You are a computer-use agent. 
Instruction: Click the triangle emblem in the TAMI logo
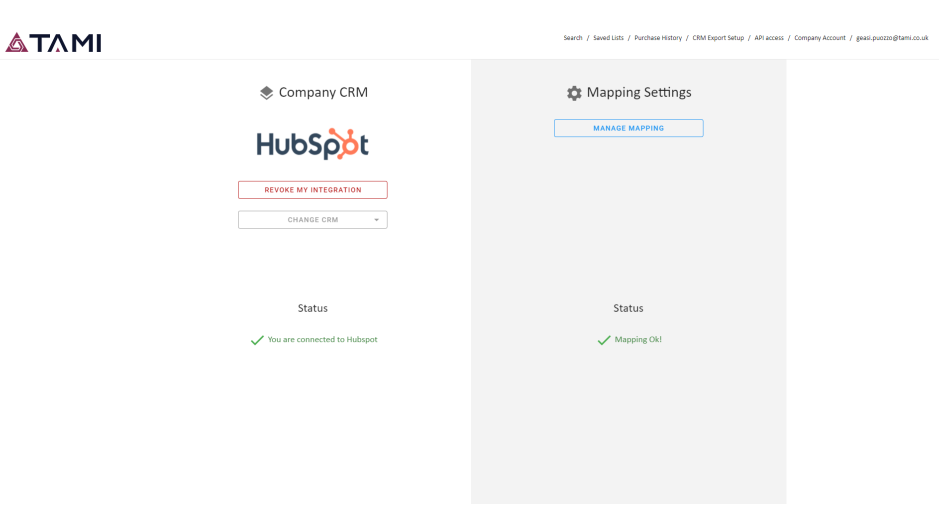pyautogui.click(x=16, y=42)
